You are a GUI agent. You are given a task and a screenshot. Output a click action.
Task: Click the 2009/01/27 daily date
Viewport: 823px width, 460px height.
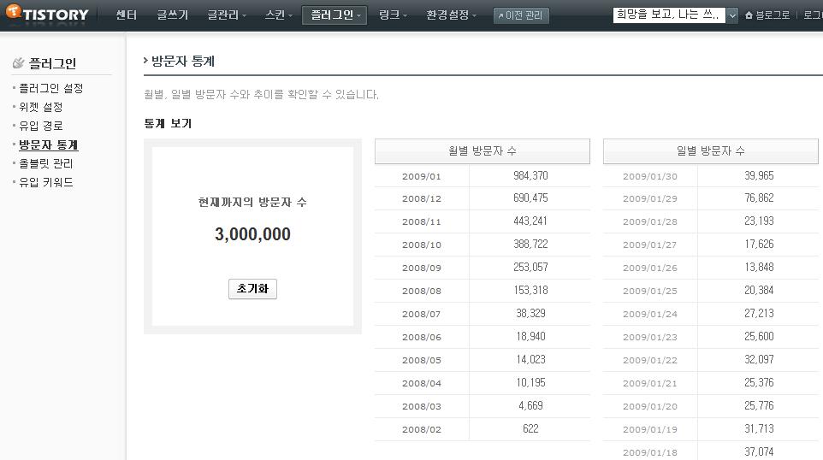coord(650,245)
